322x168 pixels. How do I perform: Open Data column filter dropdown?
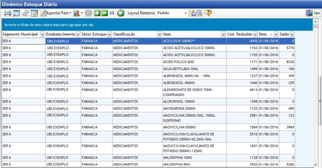point(276,34)
